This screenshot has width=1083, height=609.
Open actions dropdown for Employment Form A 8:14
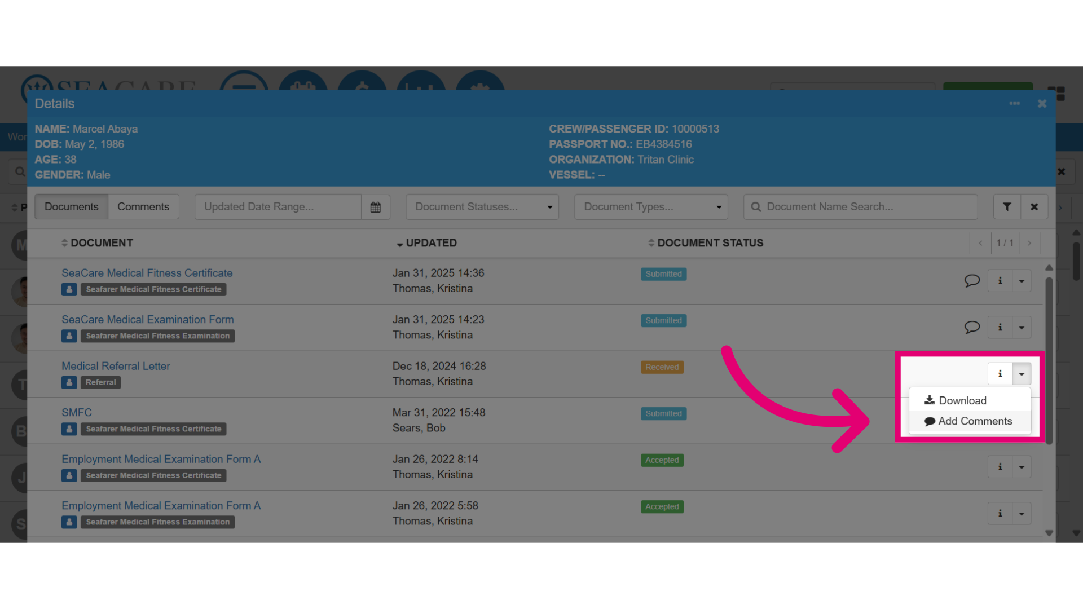(1022, 467)
